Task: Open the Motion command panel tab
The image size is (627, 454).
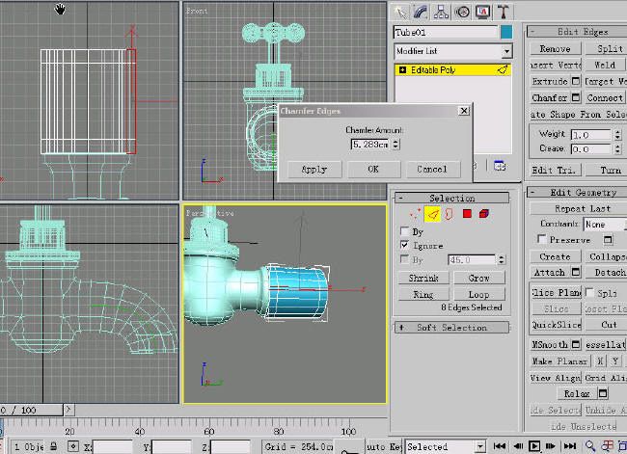Action: [x=462, y=12]
